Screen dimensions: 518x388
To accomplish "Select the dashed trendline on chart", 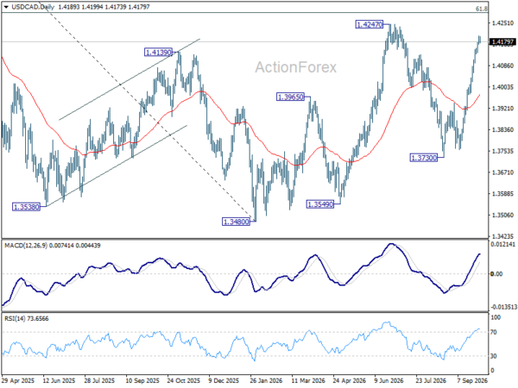I will tap(148, 110).
